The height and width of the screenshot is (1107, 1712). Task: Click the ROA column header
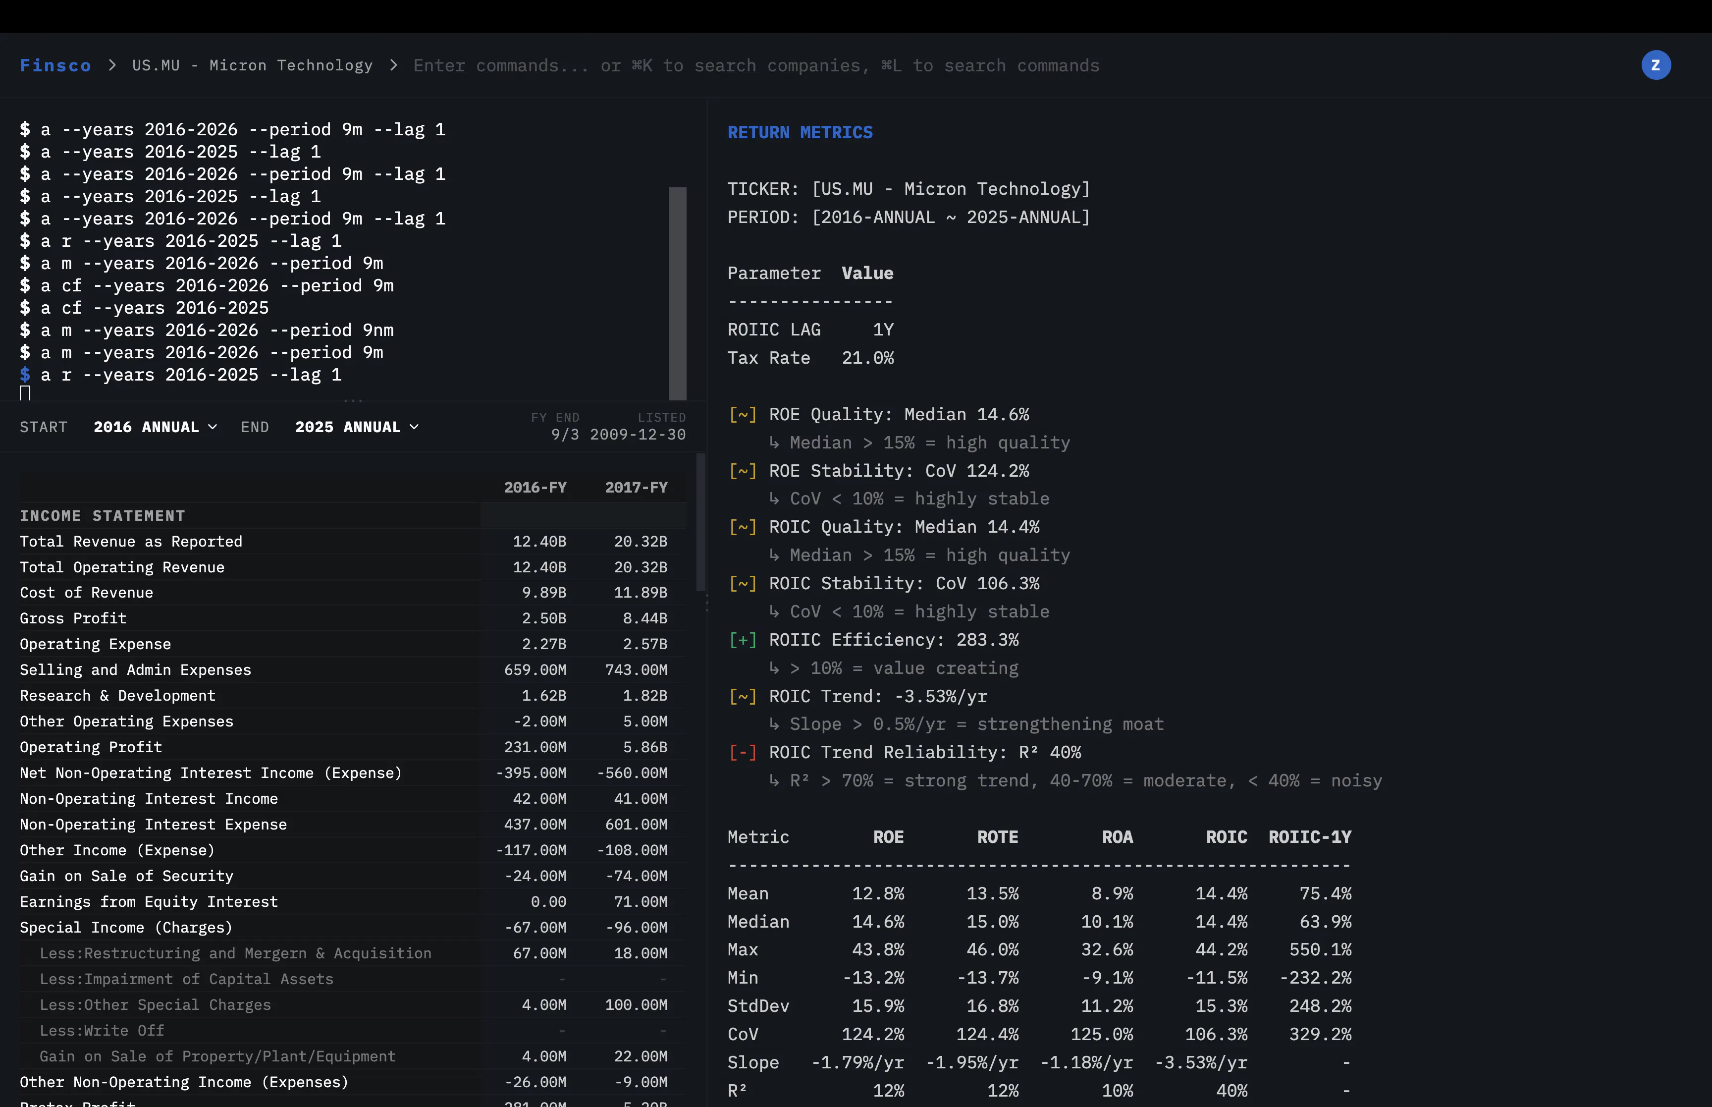point(1118,837)
